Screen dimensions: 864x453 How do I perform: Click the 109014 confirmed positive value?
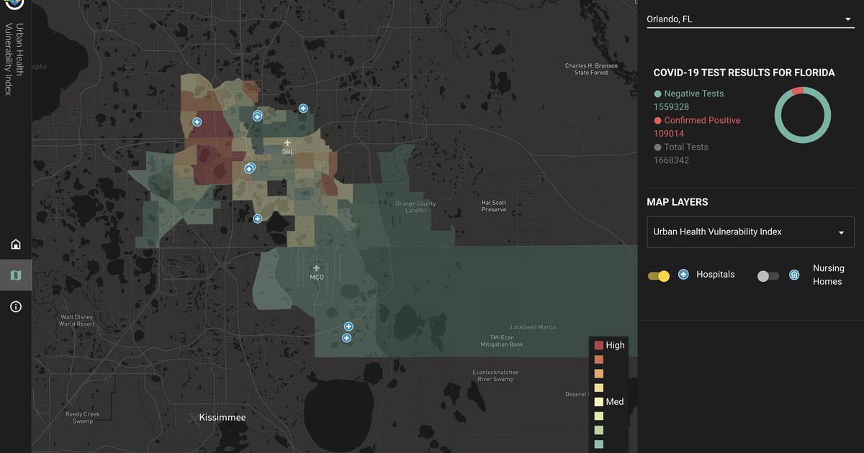point(669,134)
